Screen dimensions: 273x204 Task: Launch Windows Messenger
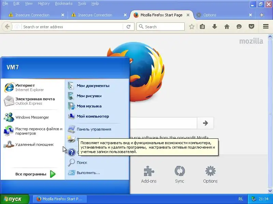click(33, 117)
